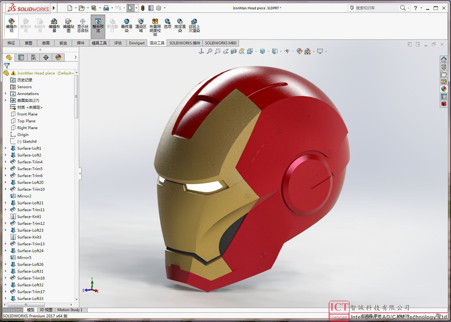This screenshot has height=322, width=451.
Task: Open File Explorer task pane tab
Action: pos(444,74)
